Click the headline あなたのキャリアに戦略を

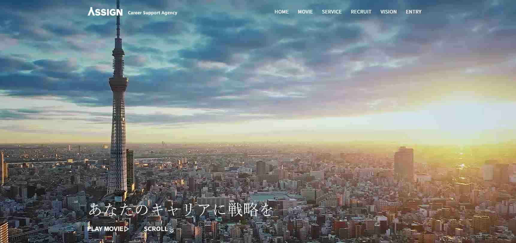181,209
